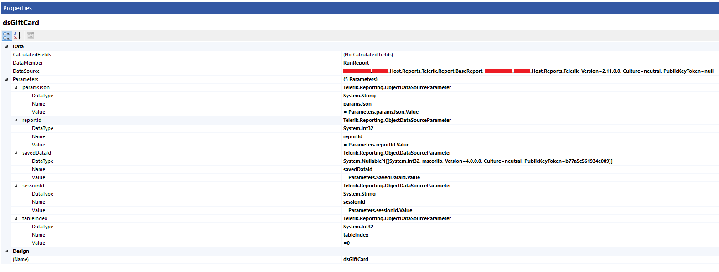Collapse the Data category
Image resolution: width=719 pixels, height=272 pixels.
6,46
